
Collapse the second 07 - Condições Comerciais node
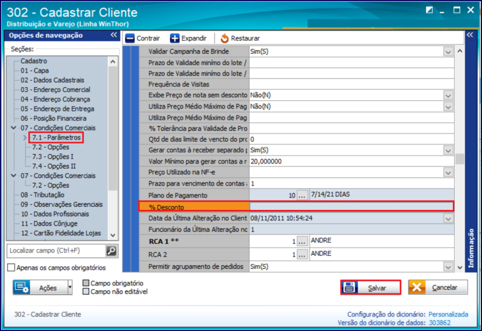[14, 175]
